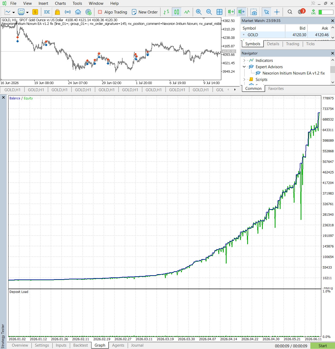This screenshot has height=349, width=335.
Task: Zoom in on the chart
Action: (x=199, y=12)
